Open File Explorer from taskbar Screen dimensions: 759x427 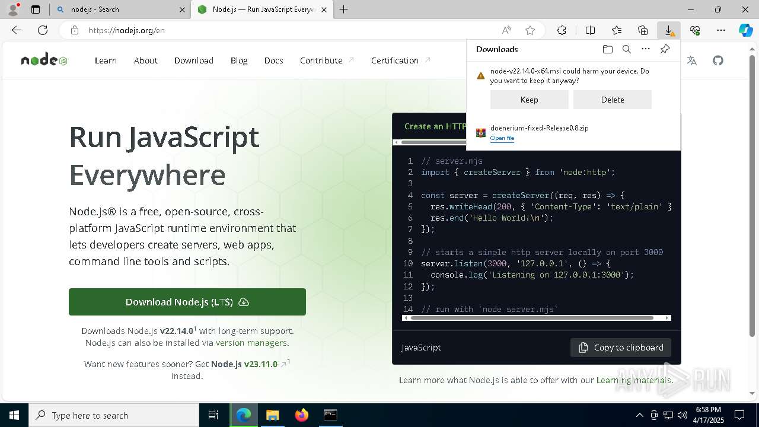pos(272,415)
